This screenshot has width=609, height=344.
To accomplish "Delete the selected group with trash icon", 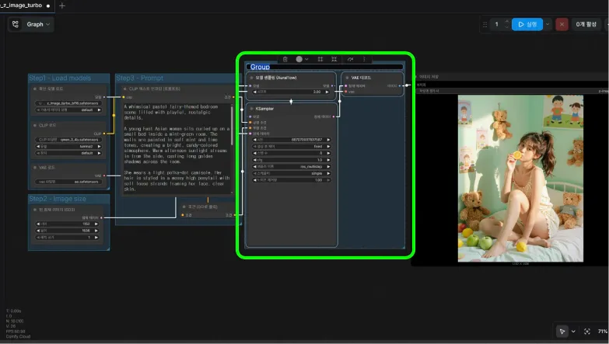I will [x=285, y=59].
